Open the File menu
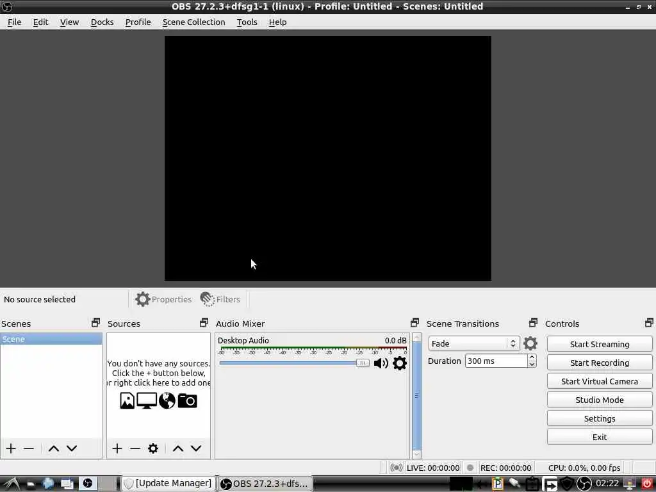Viewport: 656px width, 492px height. [14, 22]
